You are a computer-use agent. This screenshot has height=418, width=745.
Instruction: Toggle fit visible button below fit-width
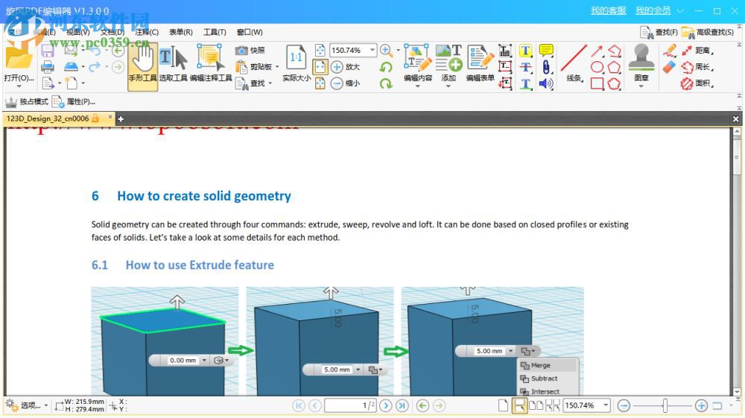point(320,83)
